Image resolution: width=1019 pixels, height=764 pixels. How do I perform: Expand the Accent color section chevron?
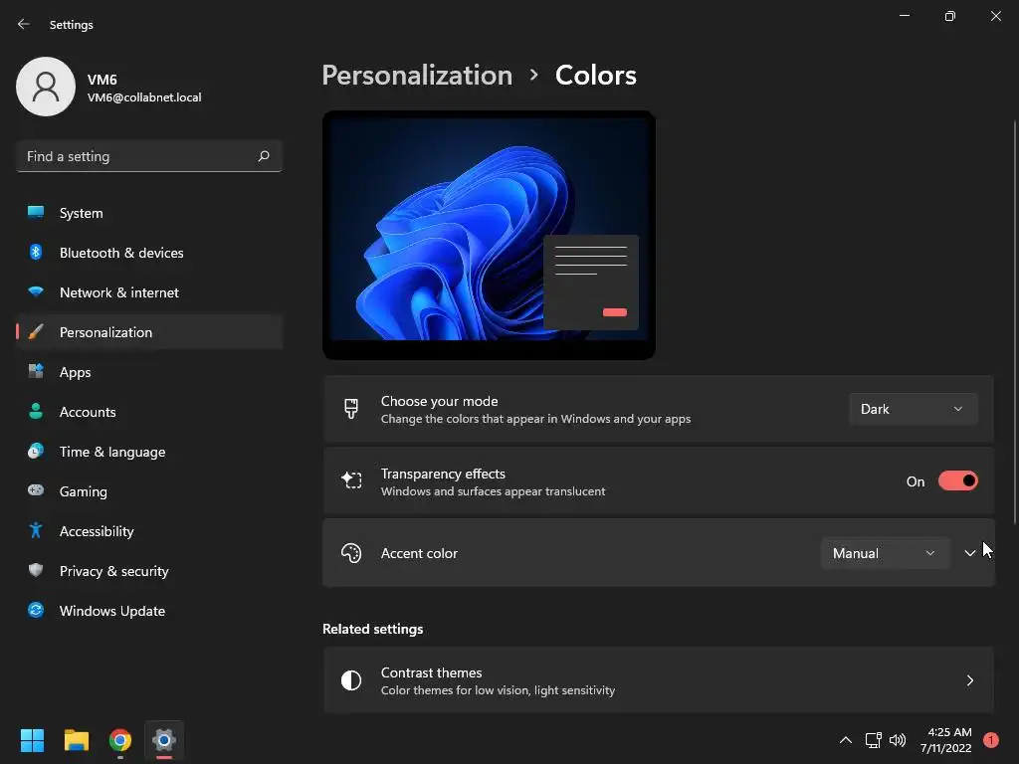pos(969,553)
